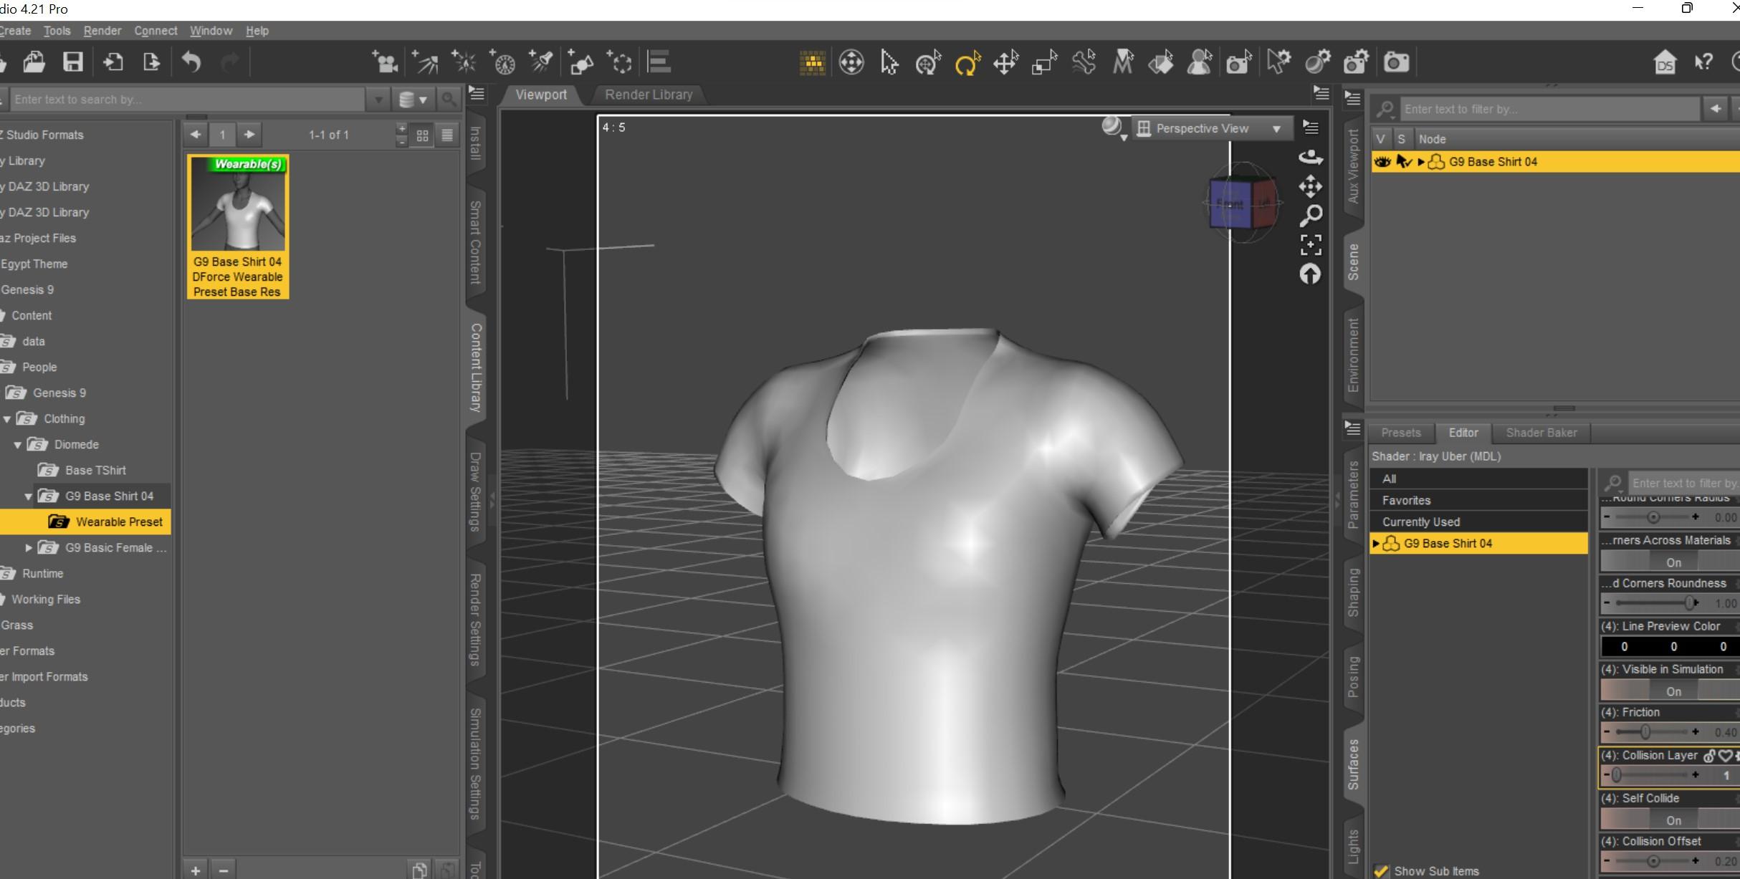This screenshot has width=1740, height=879.
Task: Open the Render menu
Action: (x=102, y=31)
